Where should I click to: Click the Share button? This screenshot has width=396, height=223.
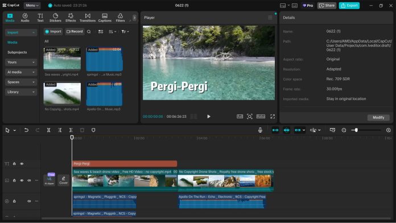click(x=327, y=5)
